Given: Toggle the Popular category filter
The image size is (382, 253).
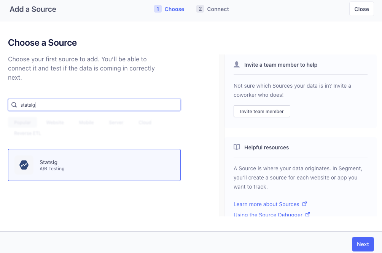Looking at the screenshot, I should [x=22, y=122].
